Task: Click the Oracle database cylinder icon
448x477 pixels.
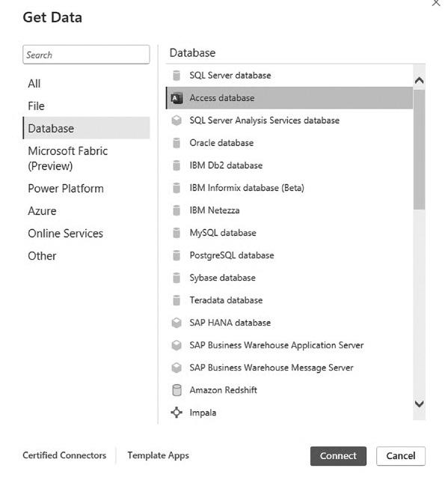Action: [x=177, y=143]
